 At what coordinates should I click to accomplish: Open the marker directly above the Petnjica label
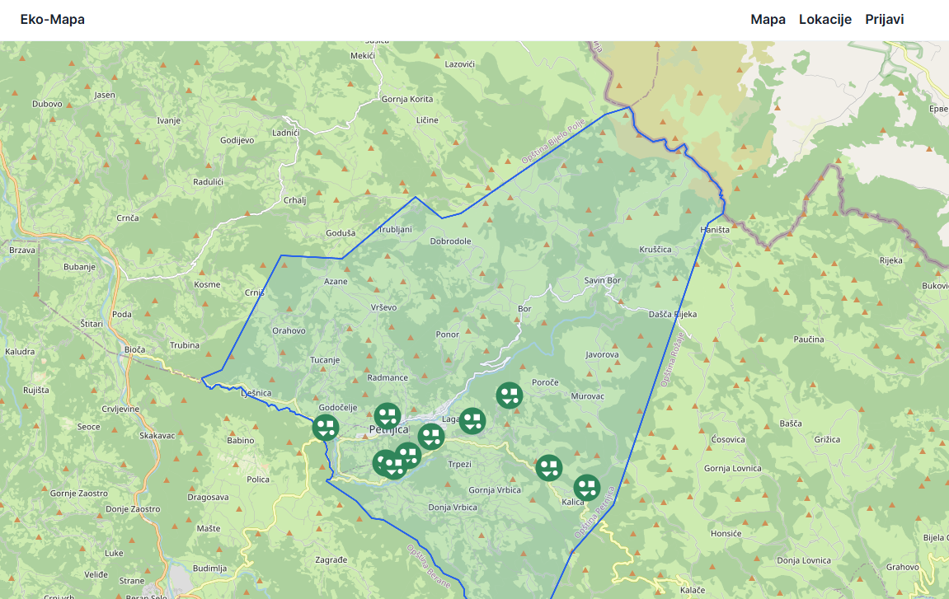[x=388, y=416]
